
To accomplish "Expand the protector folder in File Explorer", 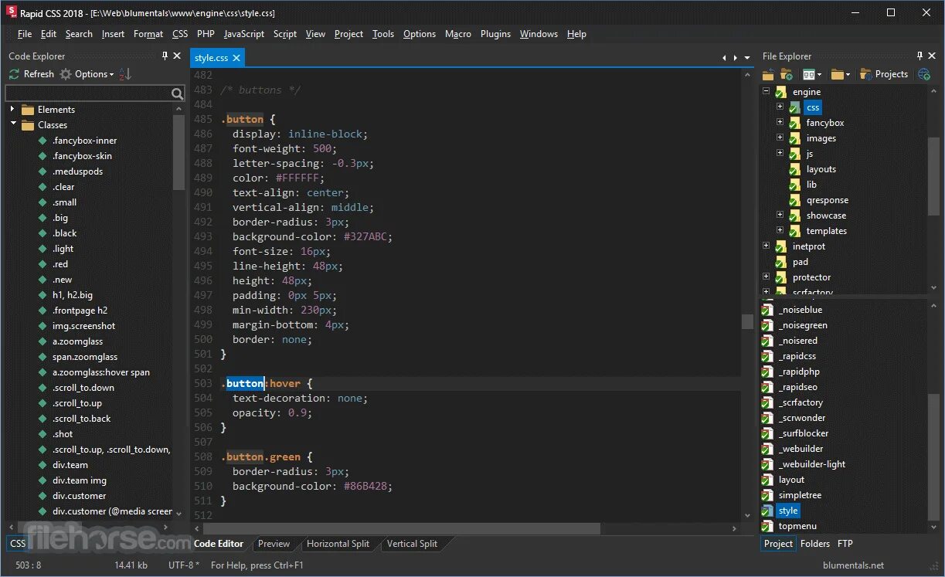I will coord(766,277).
